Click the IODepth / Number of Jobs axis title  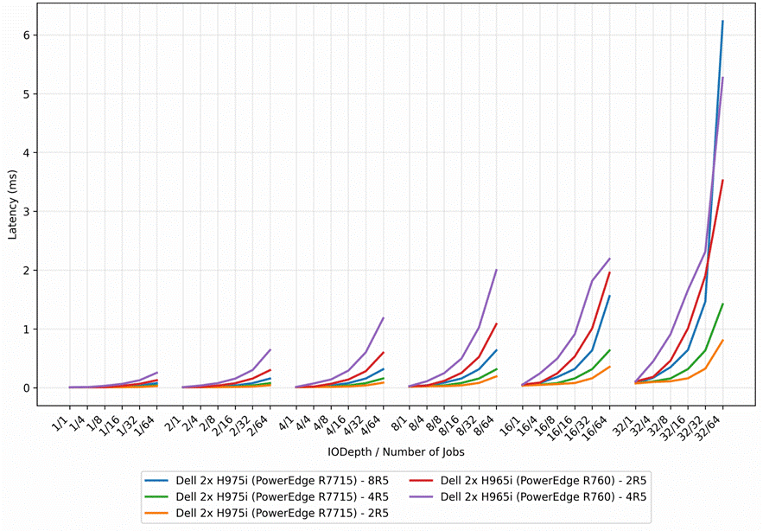396,452
